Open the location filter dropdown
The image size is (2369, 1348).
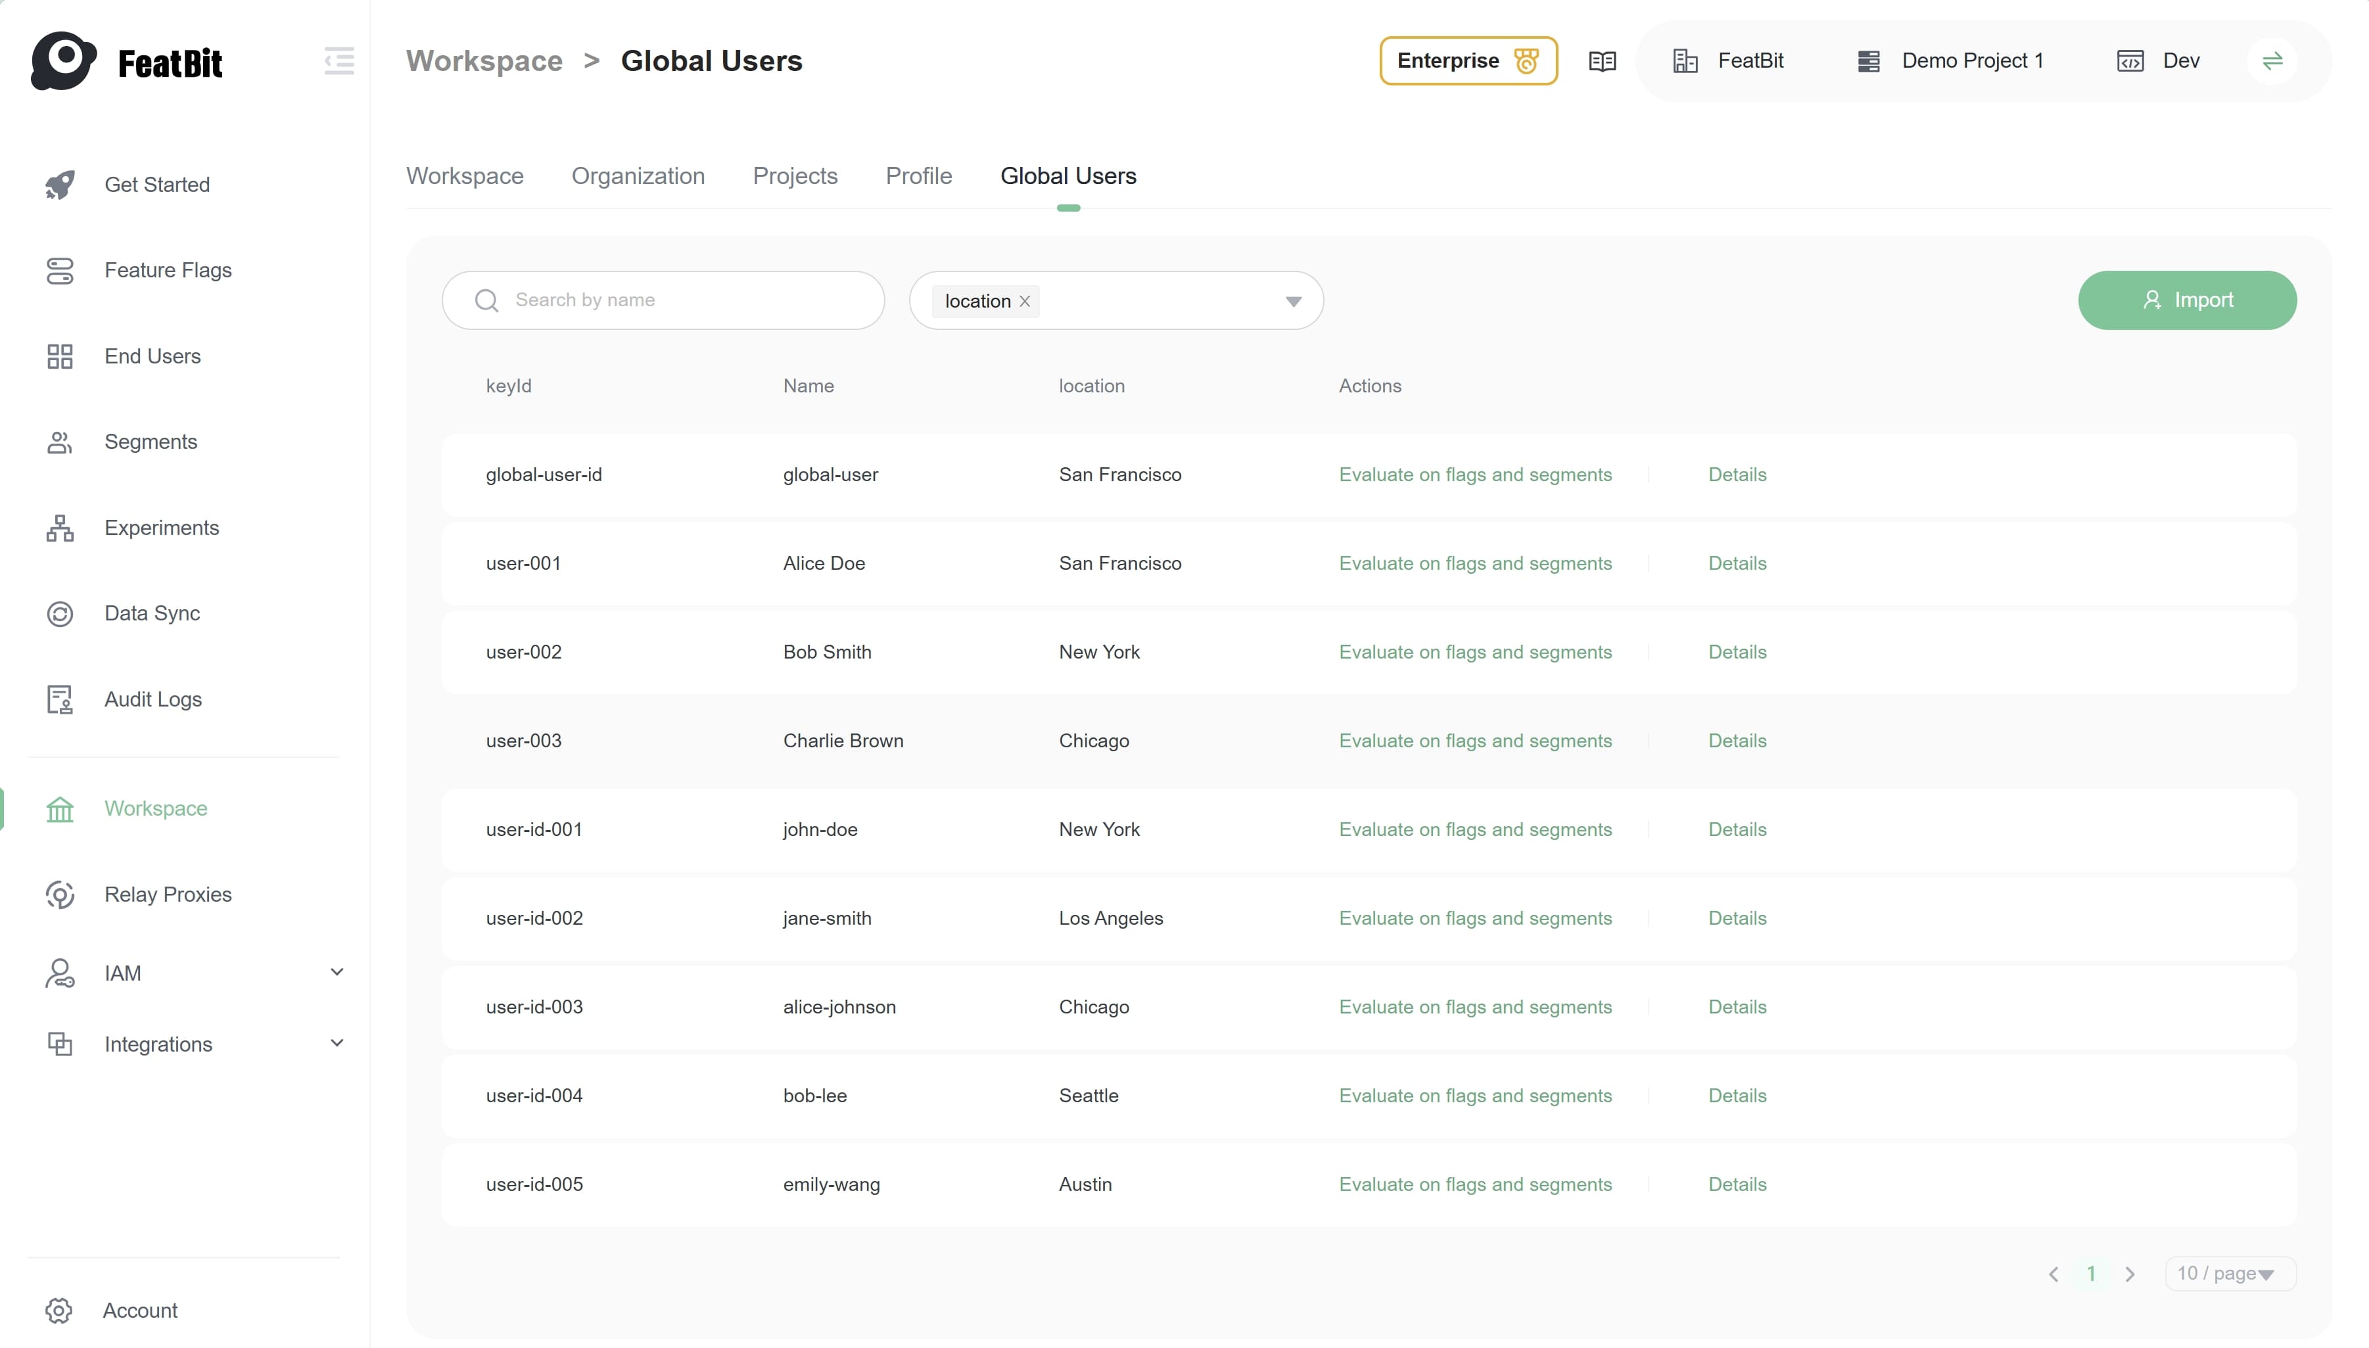[x=1292, y=300]
